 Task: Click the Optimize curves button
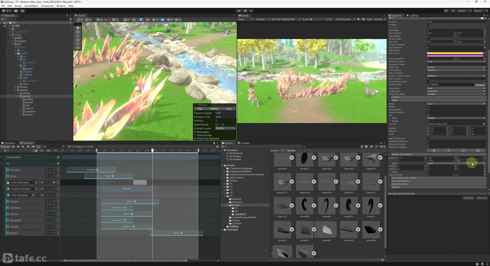[468, 198]
